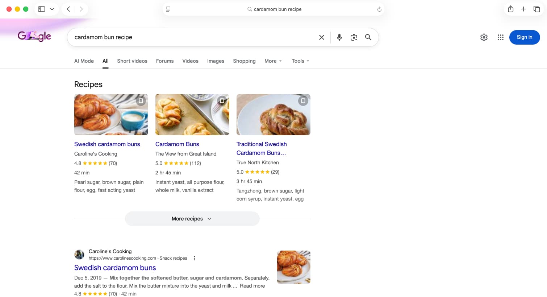The image size is (547, 297).
Task: Open Google Lens image search
Action: pyautogui.click(x=354, y=37)
